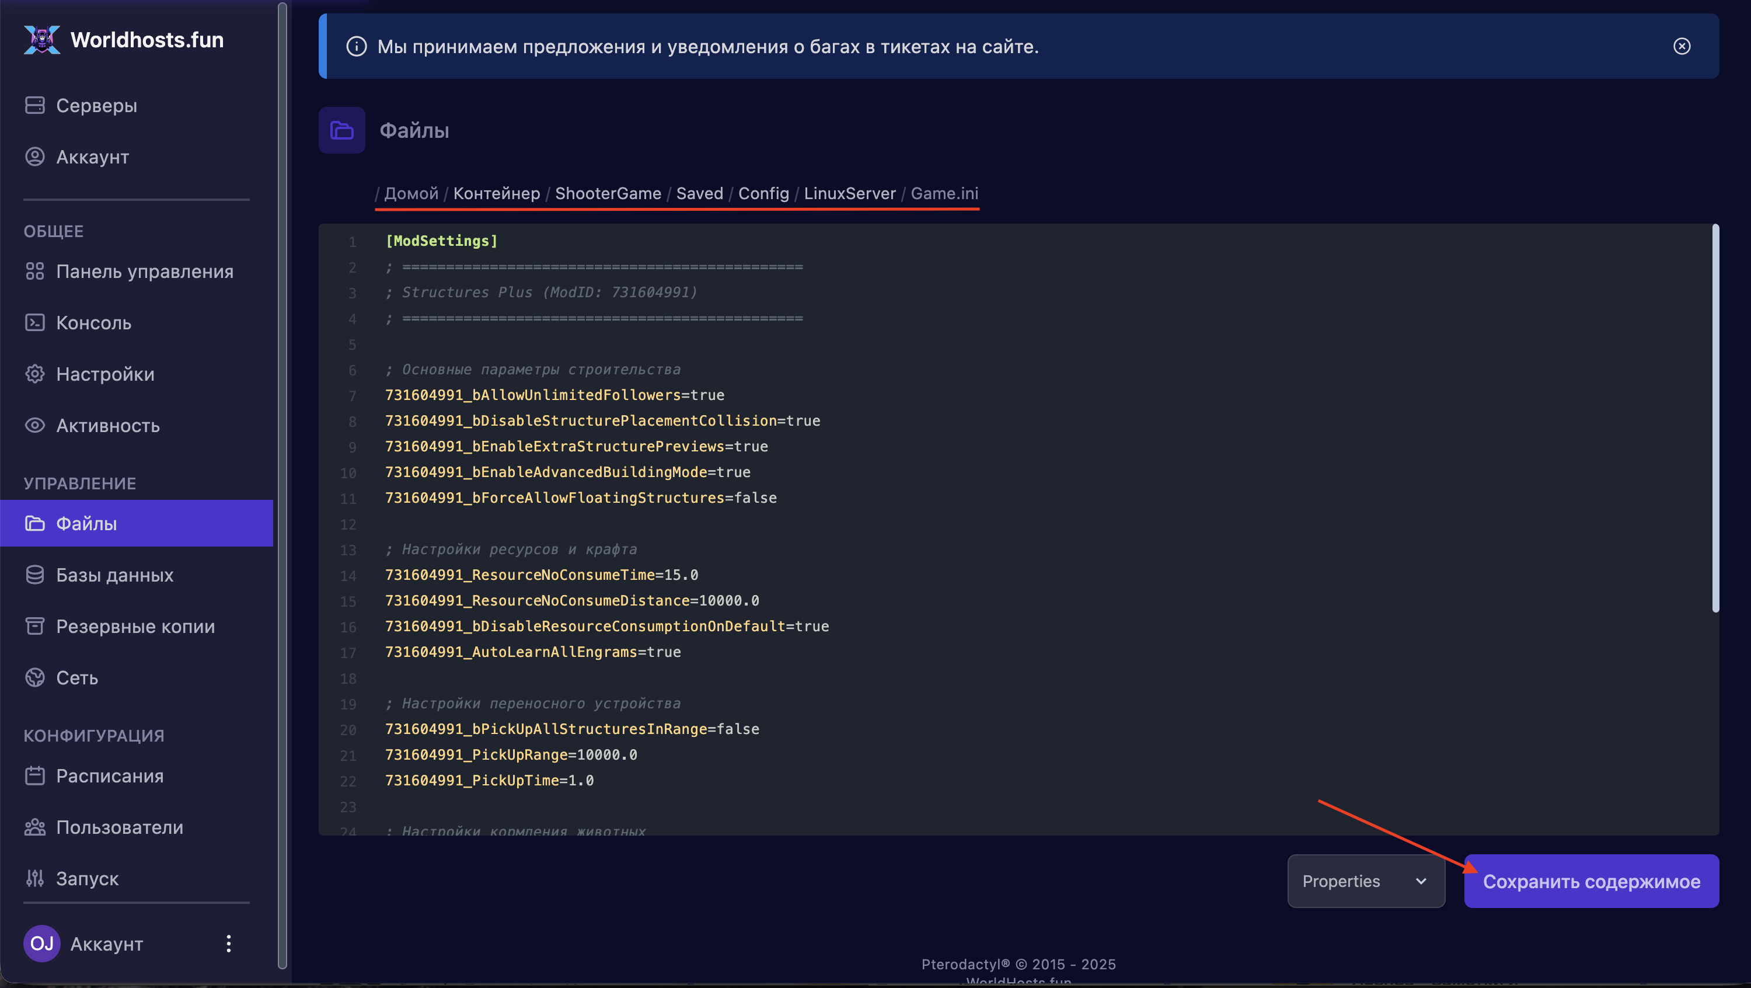Viewport: 1751px width, 988px height.
Task: Click the Резервные копии archive icon
Action: tap(34, 625)
